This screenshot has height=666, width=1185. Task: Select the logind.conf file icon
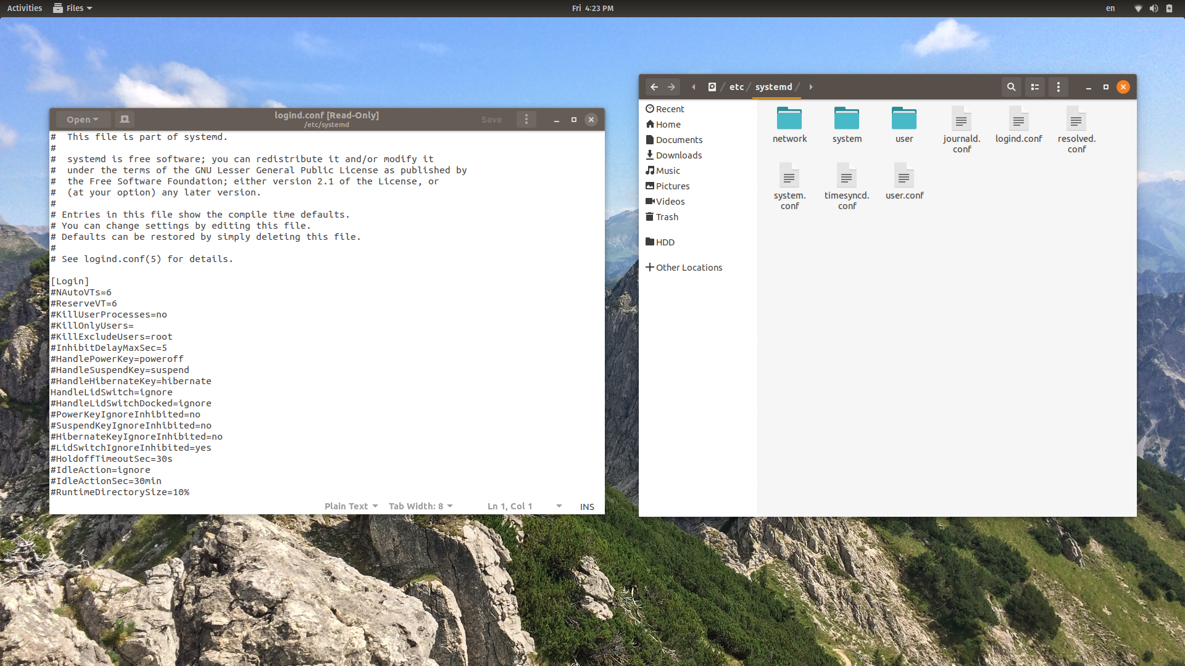coord(1018,118)
